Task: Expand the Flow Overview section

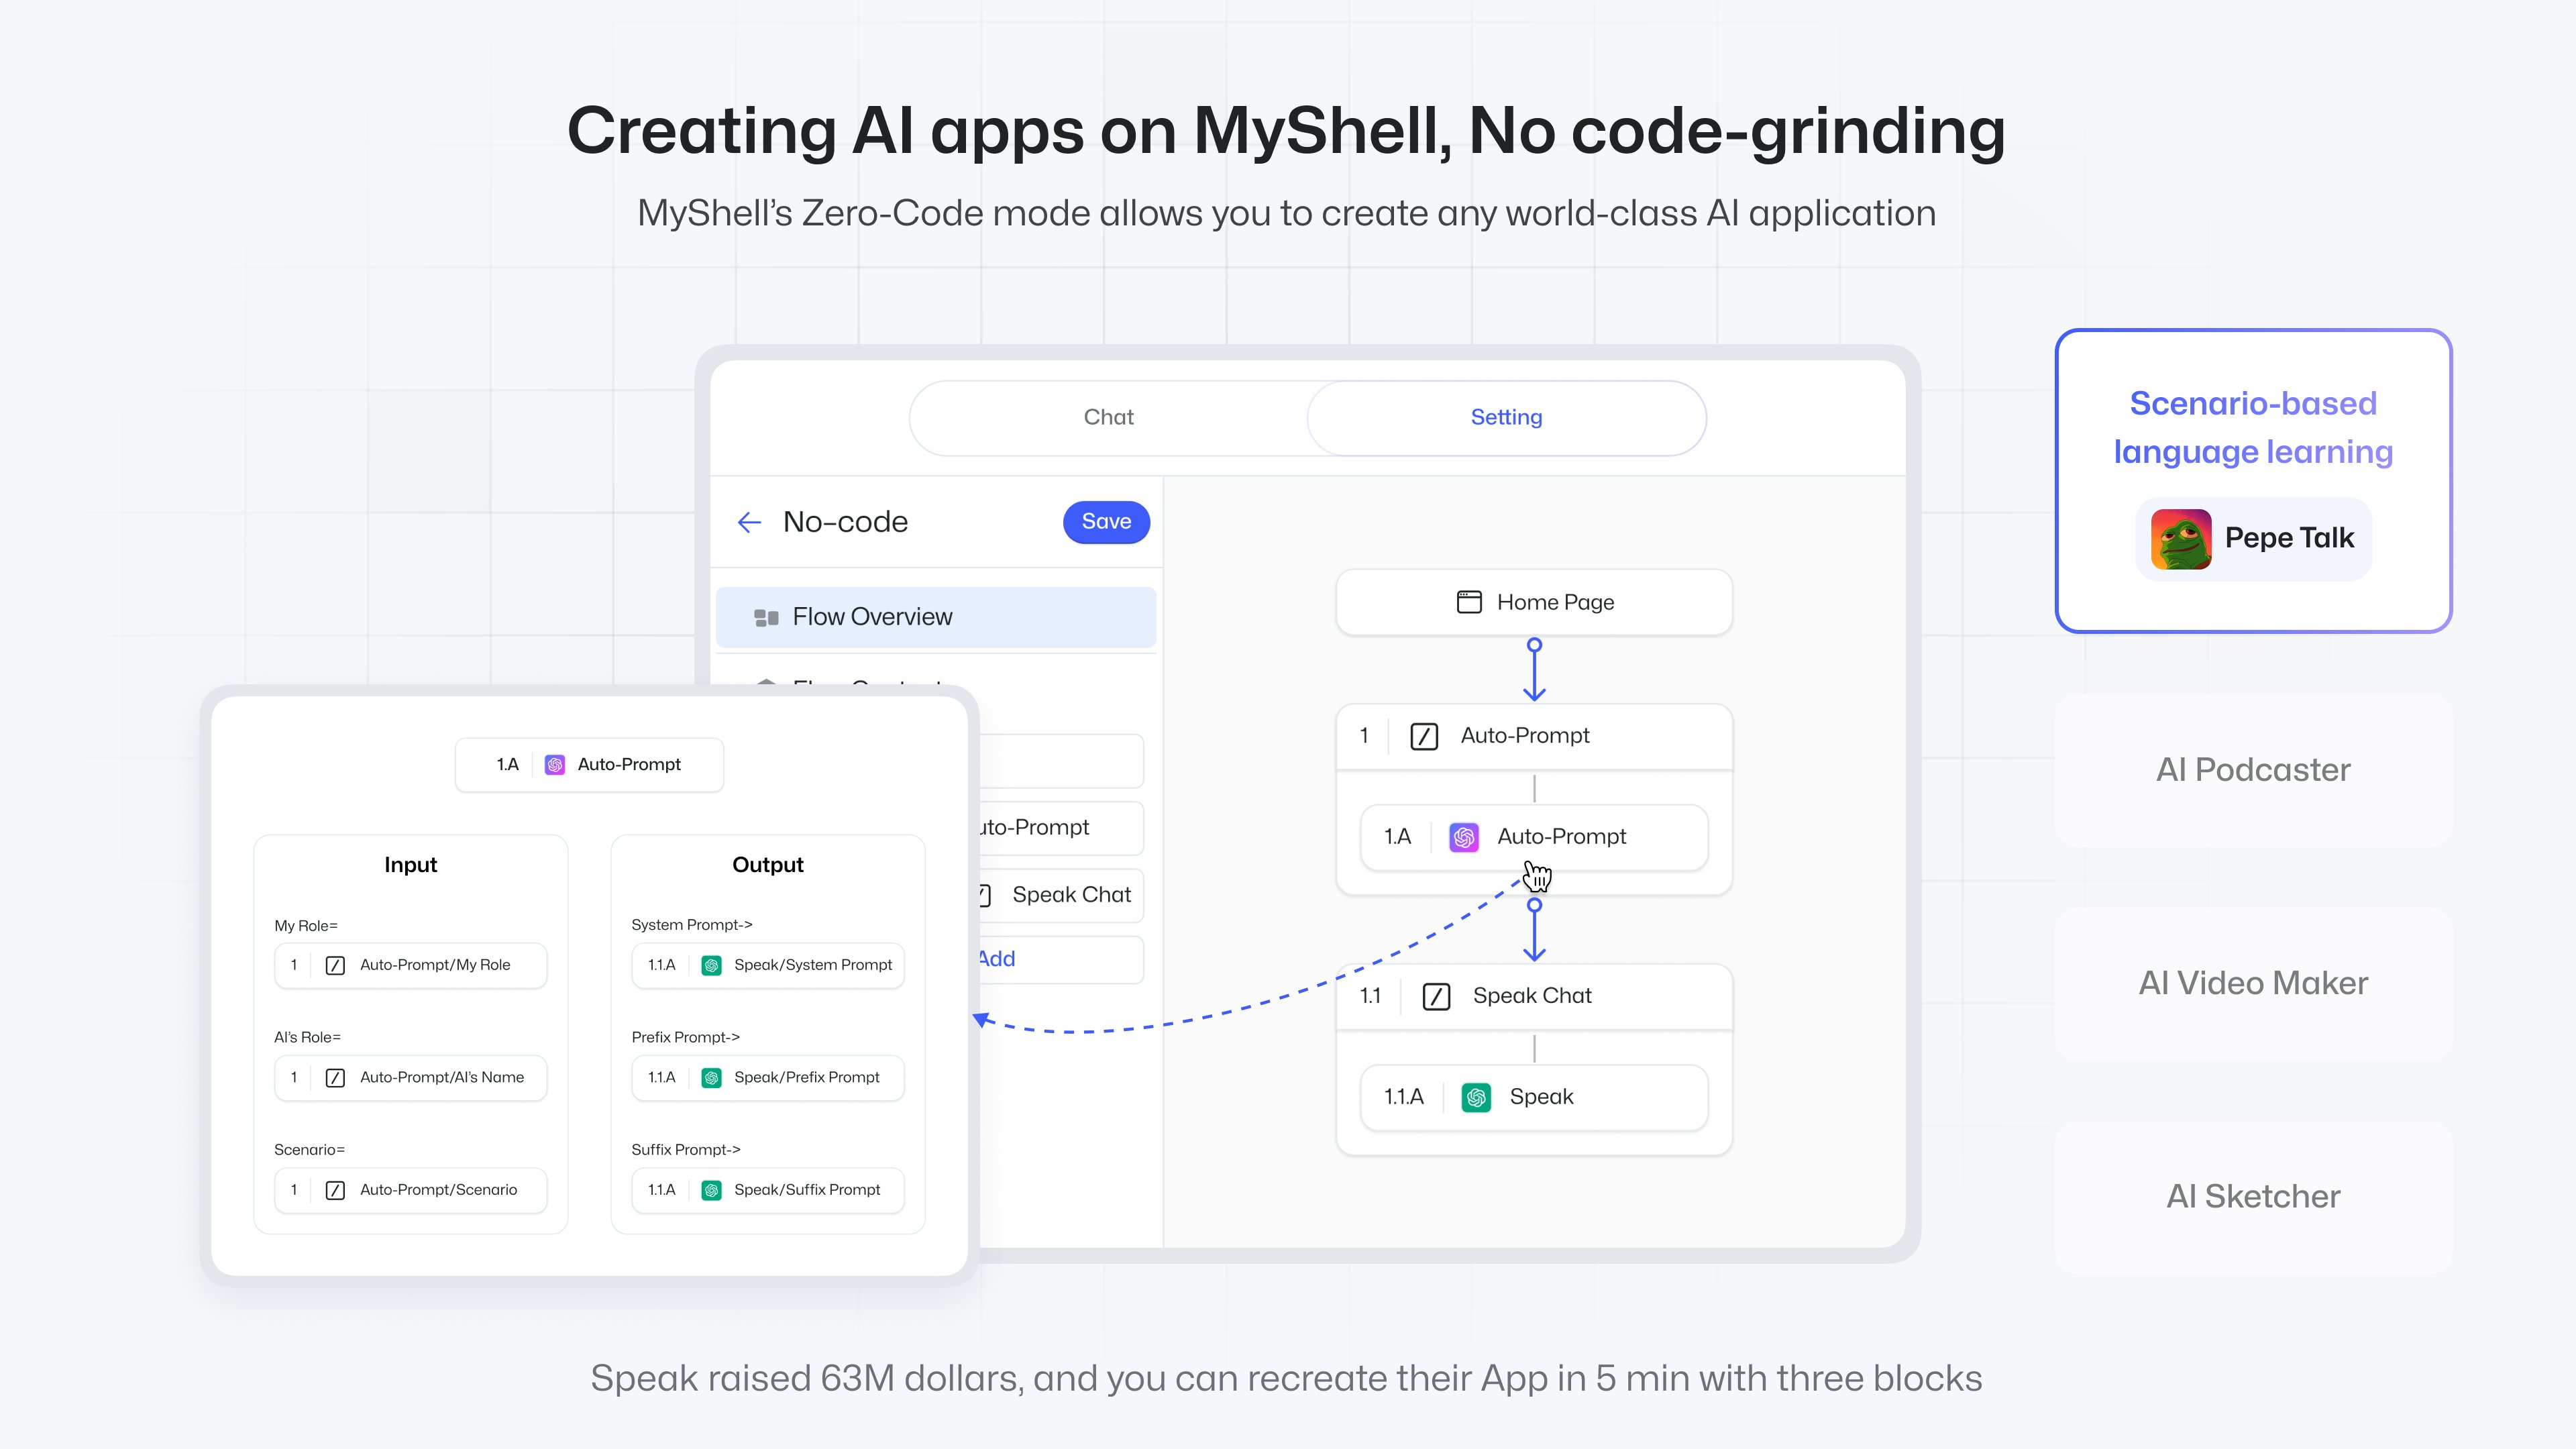Action: coord(939,616)
